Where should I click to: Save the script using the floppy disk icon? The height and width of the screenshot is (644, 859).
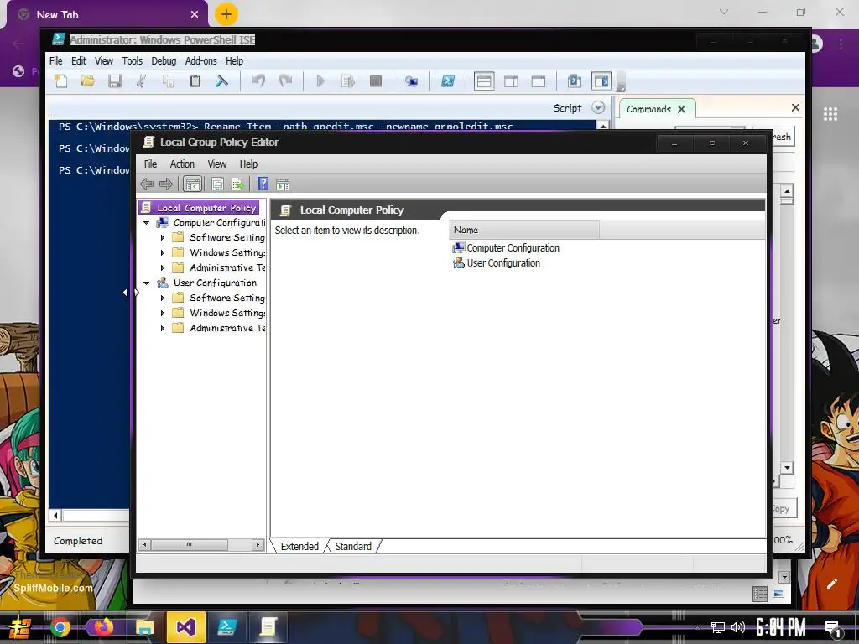pos(114,81)
